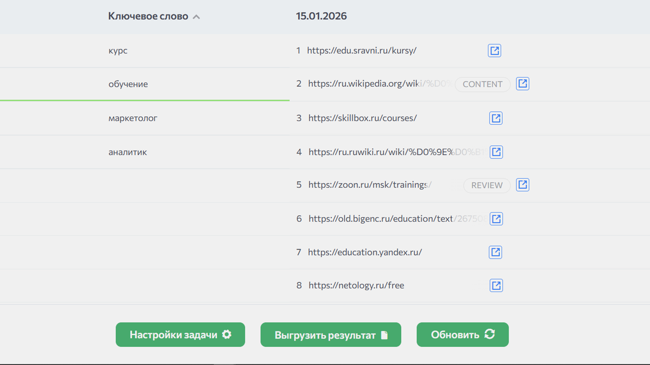Open external link icon for skillbox.ru result
650x365 pixels.
click(x=496, y=118)
